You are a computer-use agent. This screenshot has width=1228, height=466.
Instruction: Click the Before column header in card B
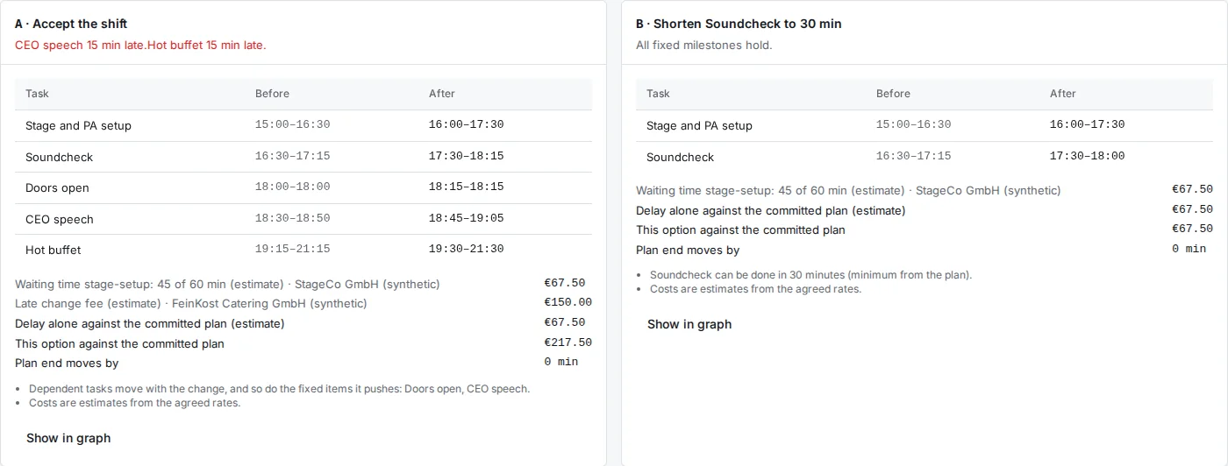[893, 94]
